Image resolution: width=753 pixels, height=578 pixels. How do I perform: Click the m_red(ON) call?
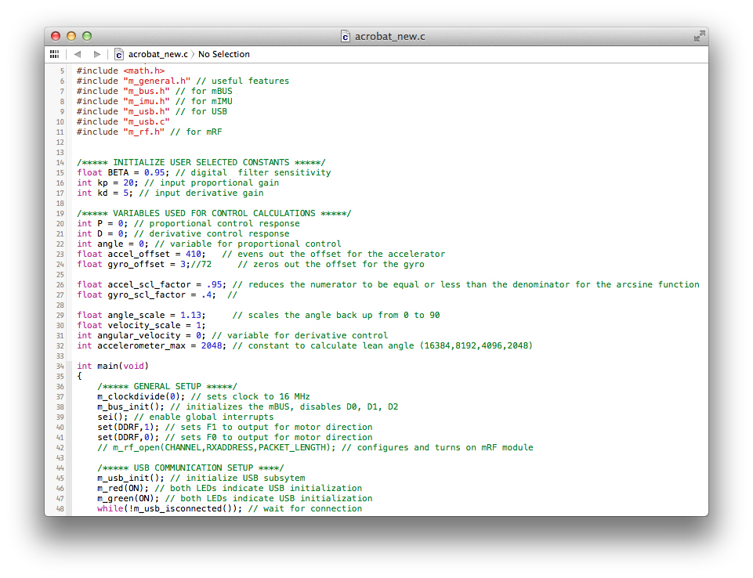click(x=123, y=489)
